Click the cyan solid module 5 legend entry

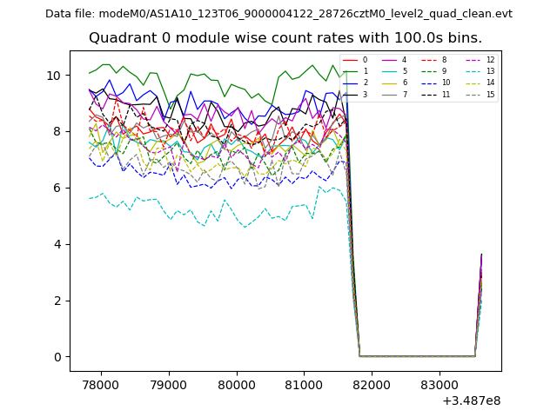coord(394,71)
